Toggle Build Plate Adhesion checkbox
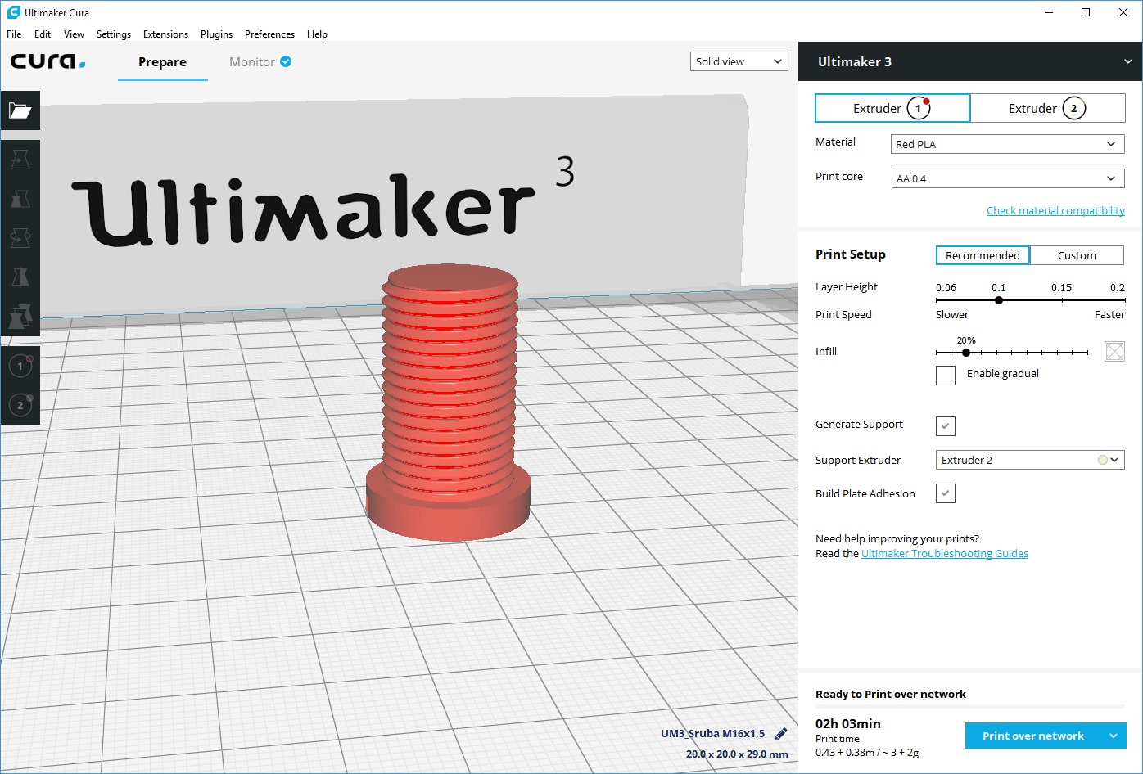The height and width of the screenshot is (774, 1143). tap(946, 493)
